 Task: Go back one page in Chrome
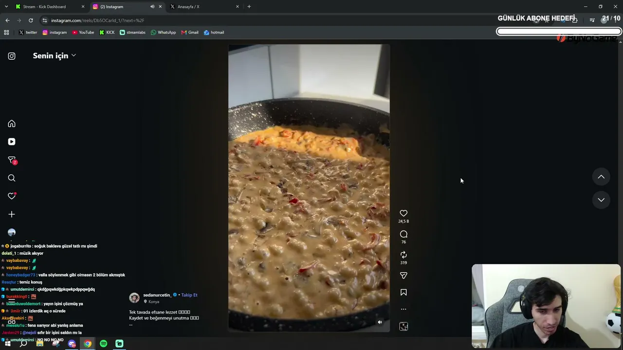[x=7, y=20]
